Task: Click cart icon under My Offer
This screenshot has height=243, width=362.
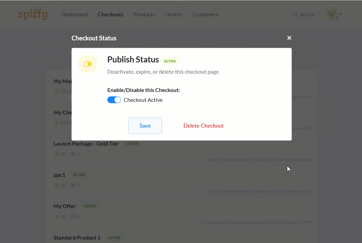Action: [73, 217]
